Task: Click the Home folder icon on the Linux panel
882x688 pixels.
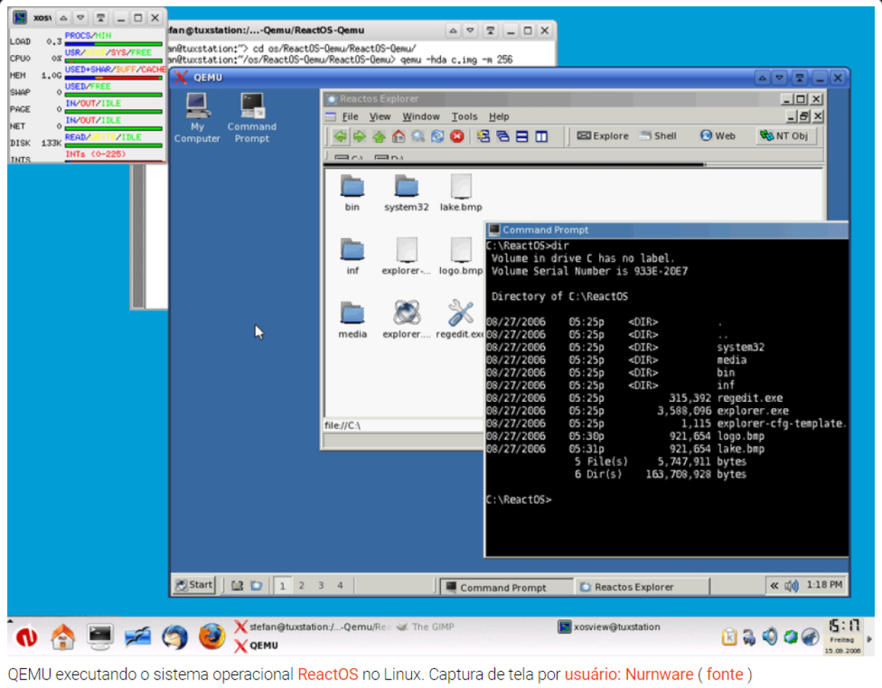Action: coord(63,637)
